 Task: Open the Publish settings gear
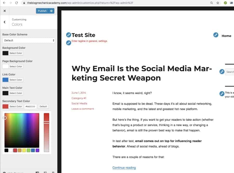[x=51, y=11]
